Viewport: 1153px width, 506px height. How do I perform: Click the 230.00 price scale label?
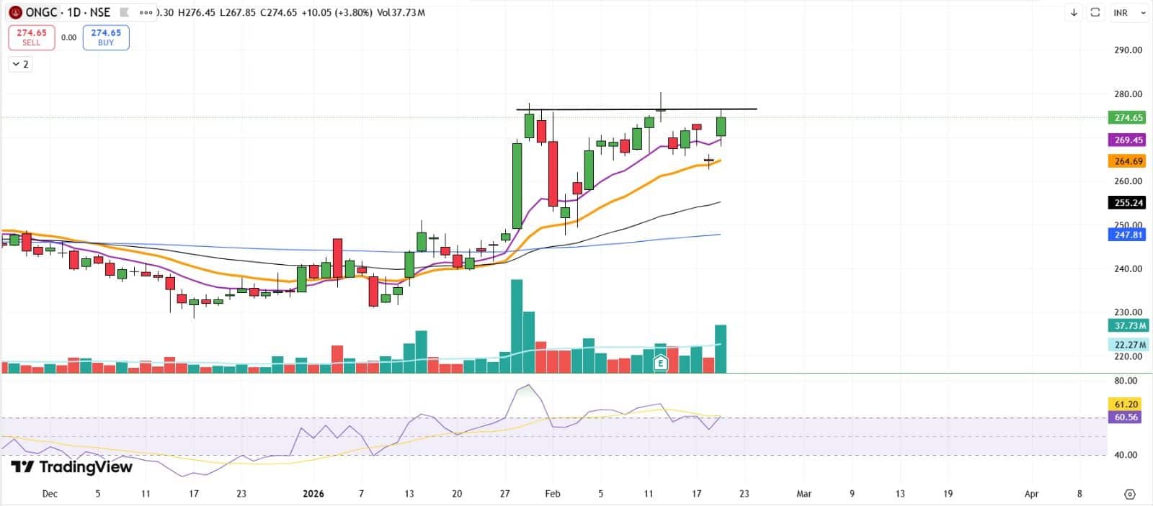pyautogui.click(x=1128, y=312)
